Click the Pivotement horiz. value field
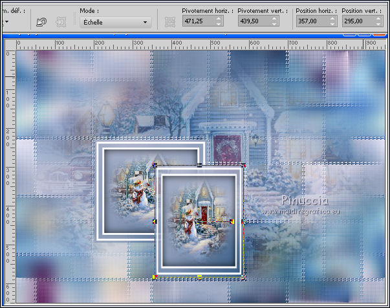 pyautogui.click(x=199, y=21)
